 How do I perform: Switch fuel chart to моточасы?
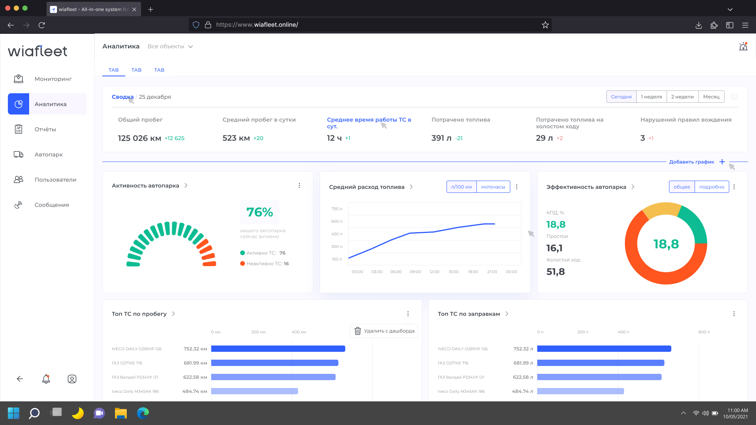pyautogui.click(x=493, y=187)
